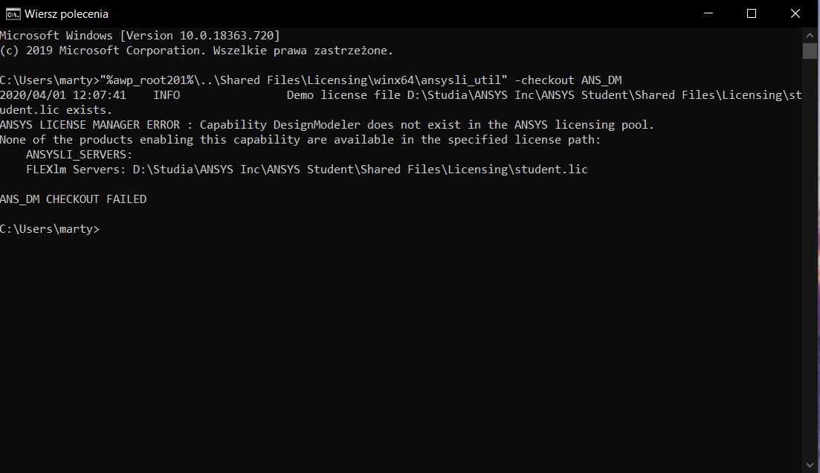This screenshot has width=820, height=473.
Task: Click the ANSYS LICENSE MANAGER ERROR line
Action: pos(327,125)
